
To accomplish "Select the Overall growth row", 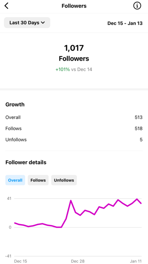I will click(x=74, y=117).
